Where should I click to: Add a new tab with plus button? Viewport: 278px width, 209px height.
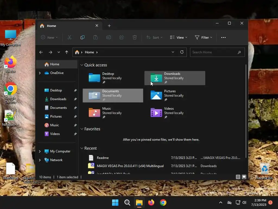pyautogui.click(x=109, y=26)
